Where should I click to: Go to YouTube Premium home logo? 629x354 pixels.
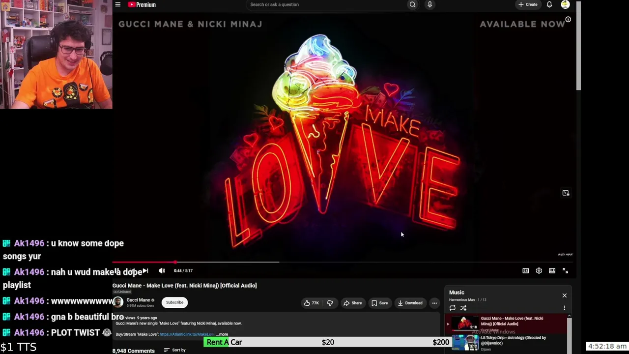(142, 4)
